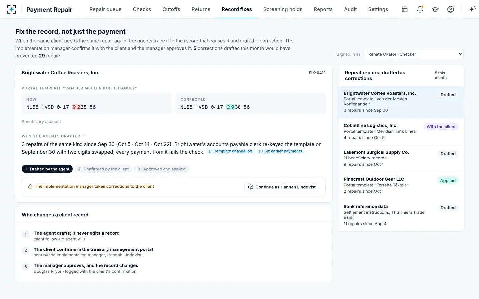Select step '2 · Confirmed by the client'

103,169
